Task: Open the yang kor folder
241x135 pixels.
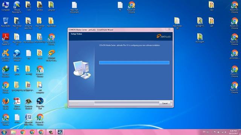Action: 51,6
